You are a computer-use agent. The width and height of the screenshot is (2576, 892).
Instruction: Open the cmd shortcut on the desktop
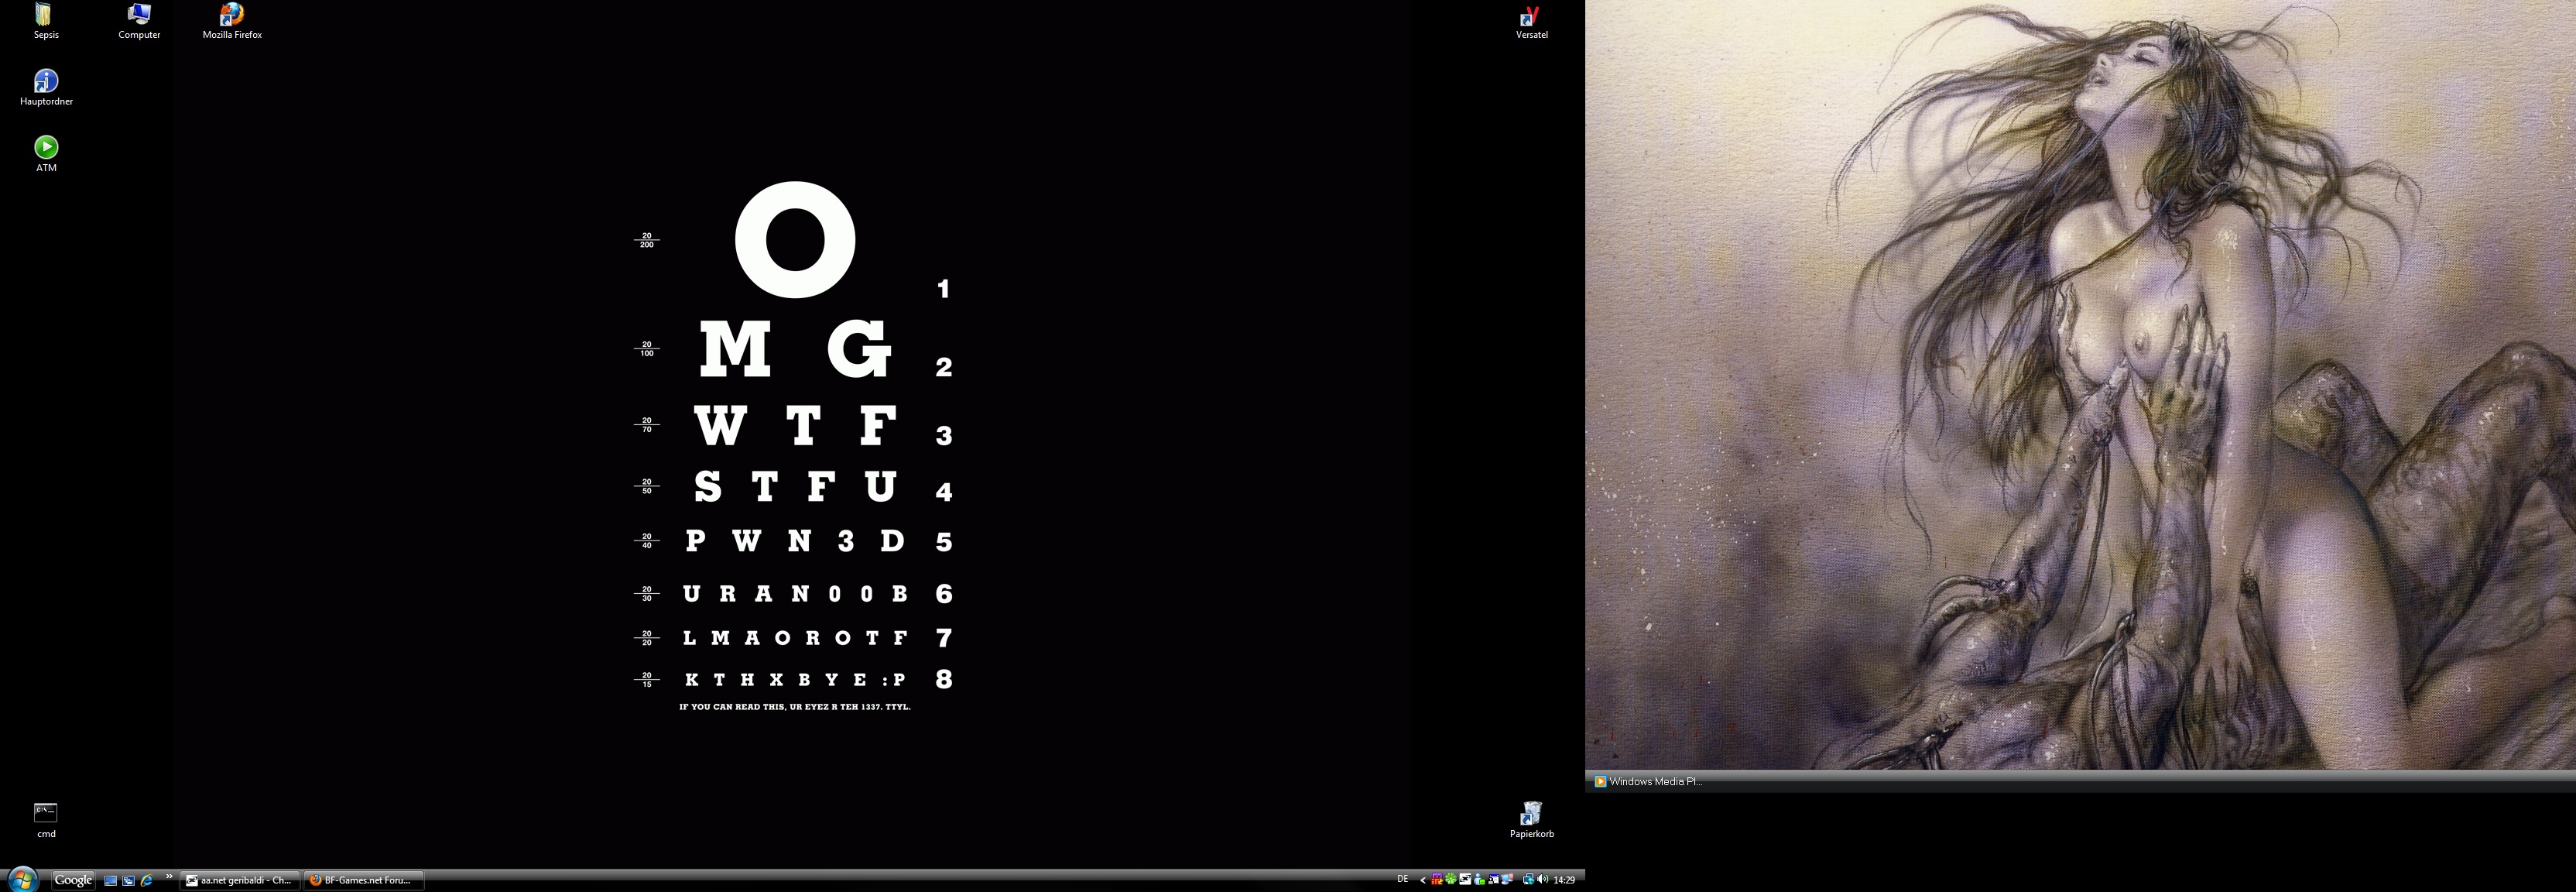pos(46,820)
